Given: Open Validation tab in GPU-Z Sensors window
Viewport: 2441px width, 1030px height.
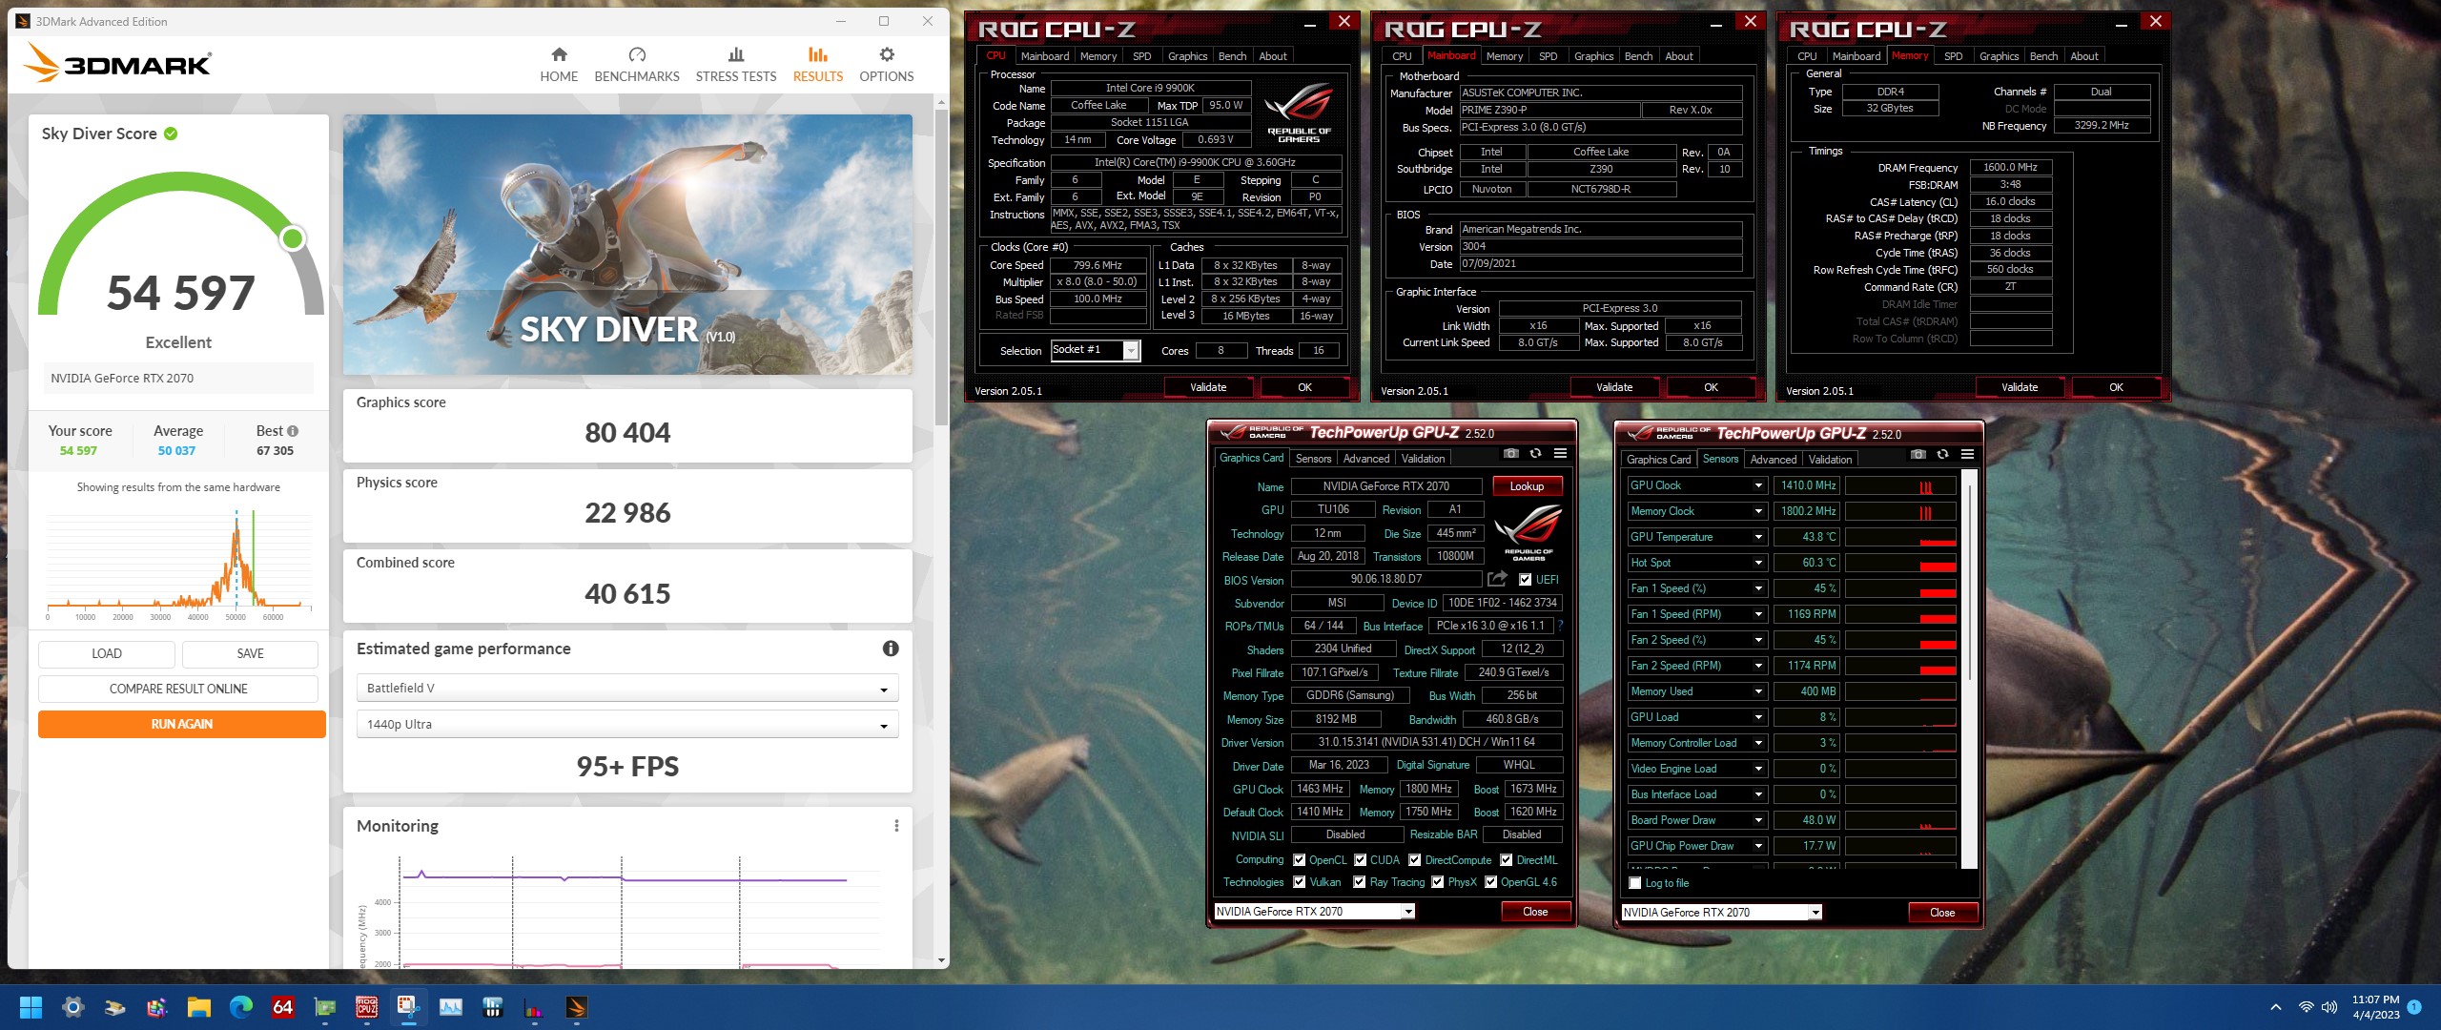Looking at the screenshot, I should point(1830,460).
